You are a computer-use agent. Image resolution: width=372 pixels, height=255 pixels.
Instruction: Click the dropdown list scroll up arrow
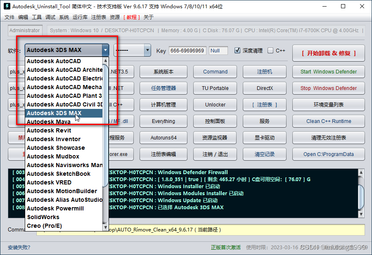[x=106, y=61]
